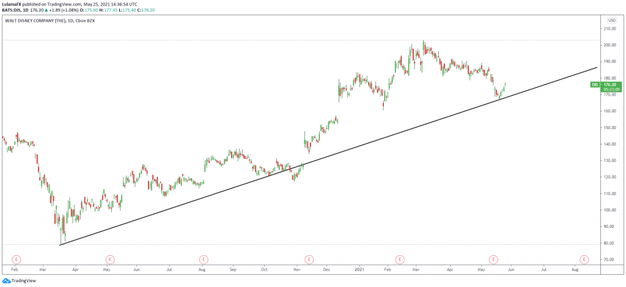
Task: Click the Nov label on time axis
Action: point(296,269)
